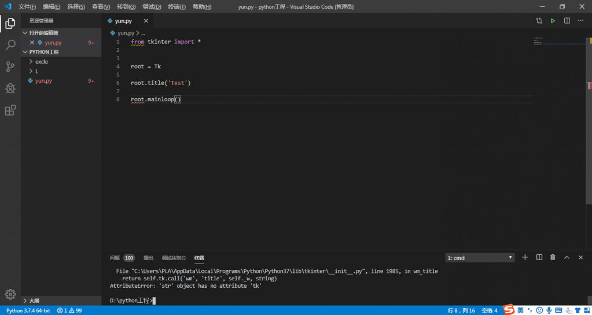
Task: Open the 转到(G) menu
Action: click(x=126, y=7)
